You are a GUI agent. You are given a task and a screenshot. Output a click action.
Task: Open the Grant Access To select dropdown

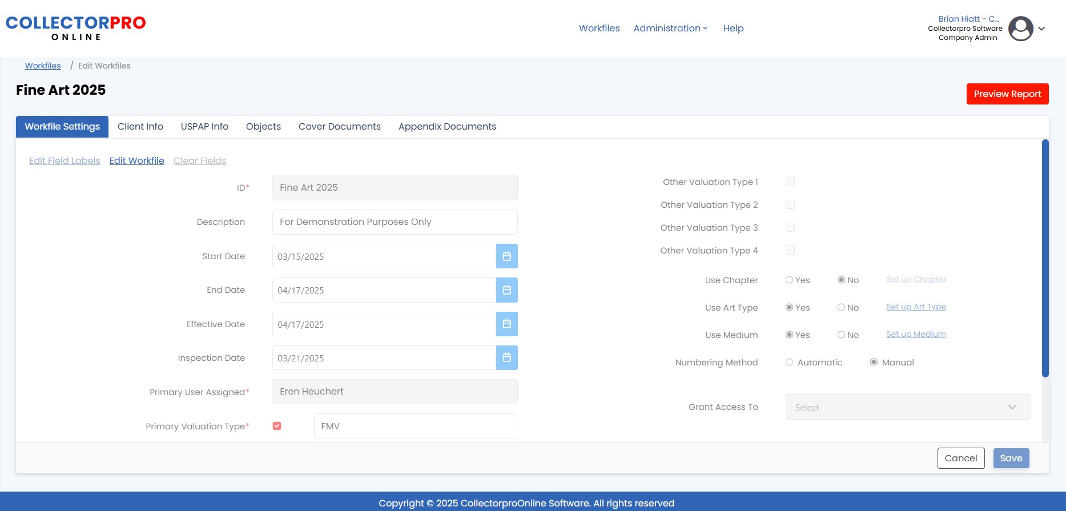point(908,407)
